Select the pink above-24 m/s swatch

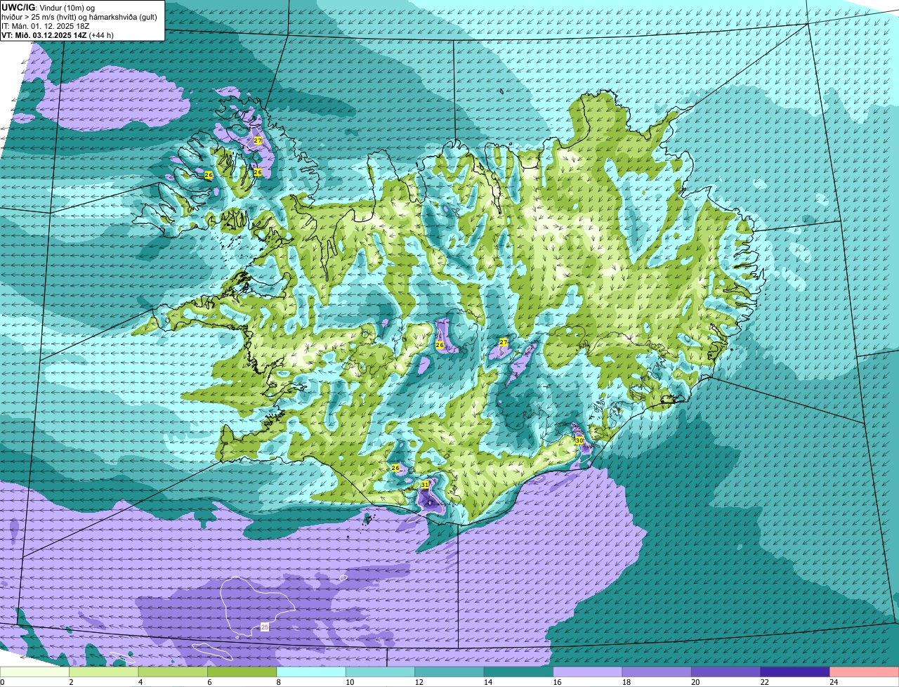pyautogui.click(x=865, y=672)
